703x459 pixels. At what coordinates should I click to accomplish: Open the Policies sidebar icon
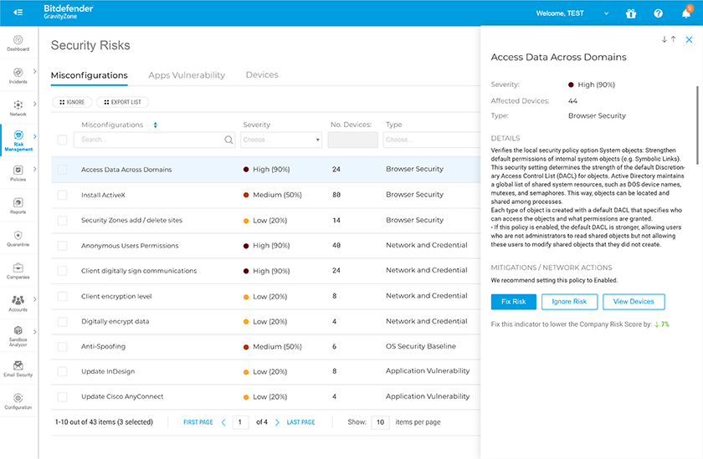(18, 171)
